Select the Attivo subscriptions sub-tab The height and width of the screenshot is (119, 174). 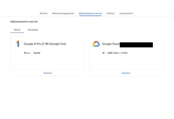tap(17, 30)
